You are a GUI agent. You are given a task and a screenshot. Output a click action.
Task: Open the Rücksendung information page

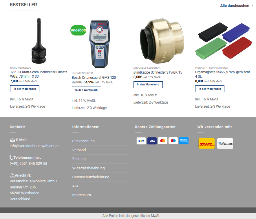(x=83, y=141)
